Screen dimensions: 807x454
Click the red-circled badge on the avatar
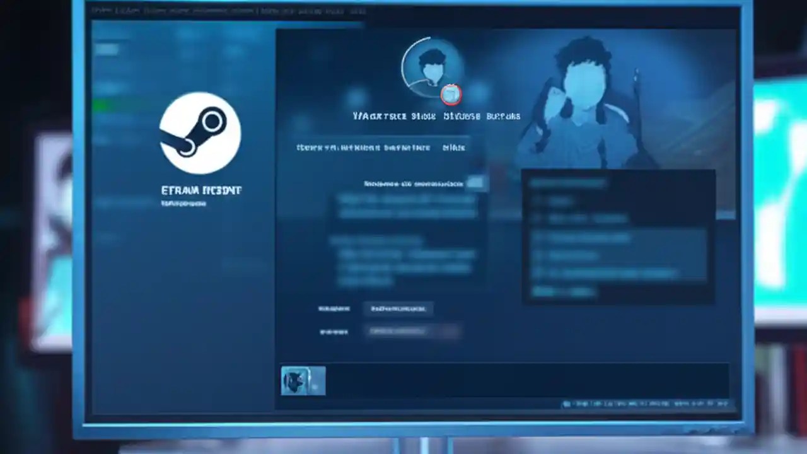451,95
